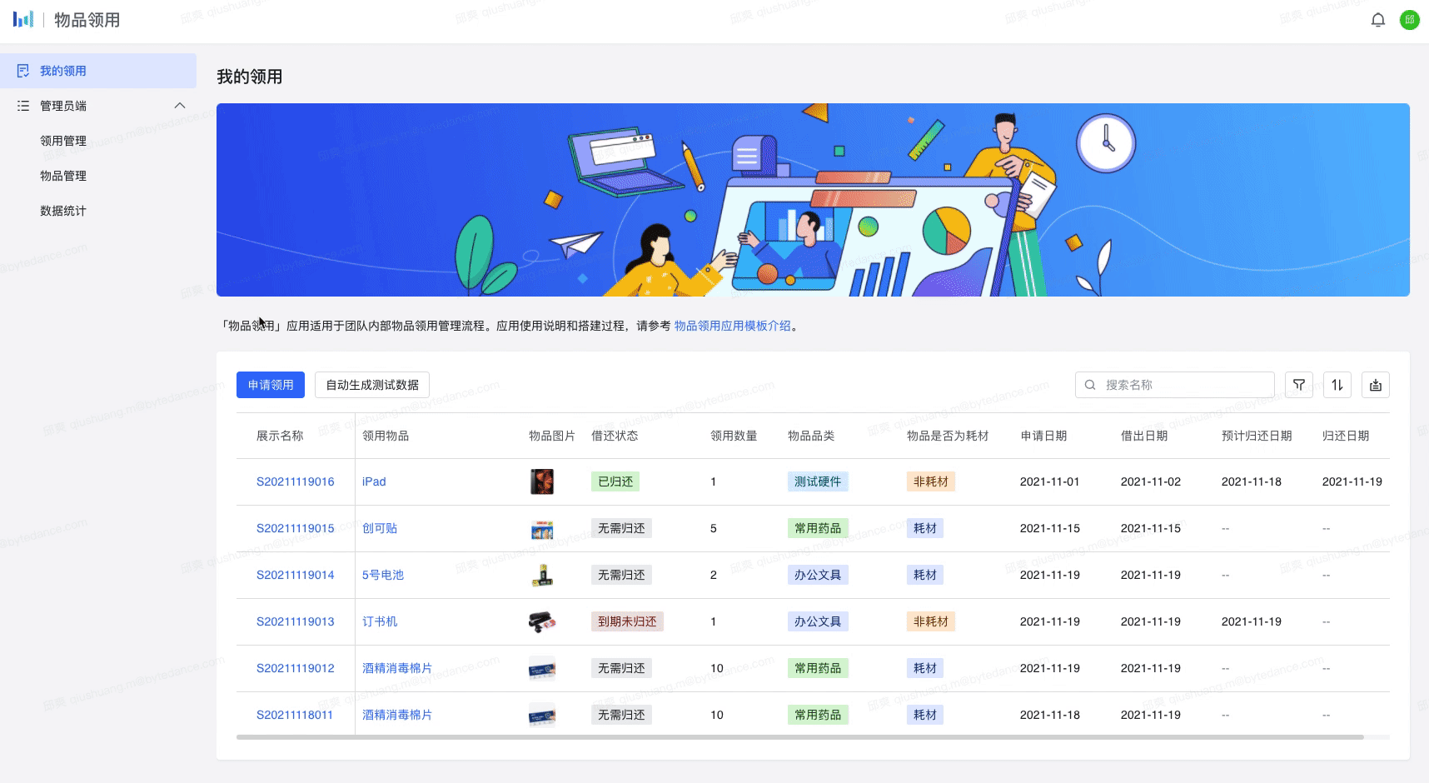The height and width of the screenshot is (783, 1429).
Task: Open the 5号电池 item link
Action: coord(383,575)
